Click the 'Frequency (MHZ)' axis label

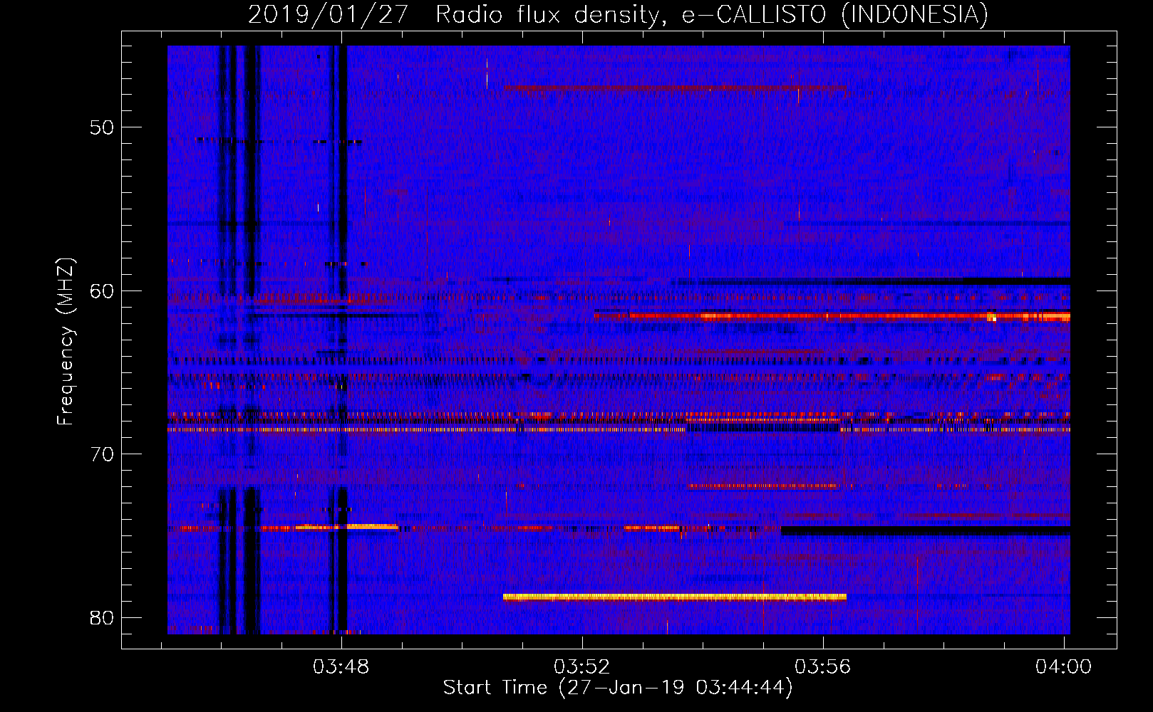tap(65, 342)
